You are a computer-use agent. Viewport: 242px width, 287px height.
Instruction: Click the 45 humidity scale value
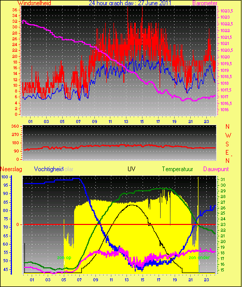(6, 269)
